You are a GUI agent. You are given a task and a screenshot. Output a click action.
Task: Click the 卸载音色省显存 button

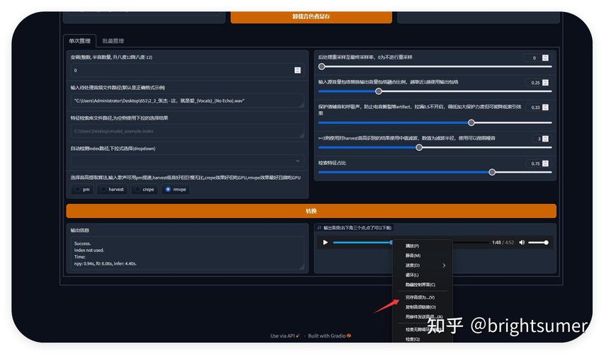pos(311,16)
